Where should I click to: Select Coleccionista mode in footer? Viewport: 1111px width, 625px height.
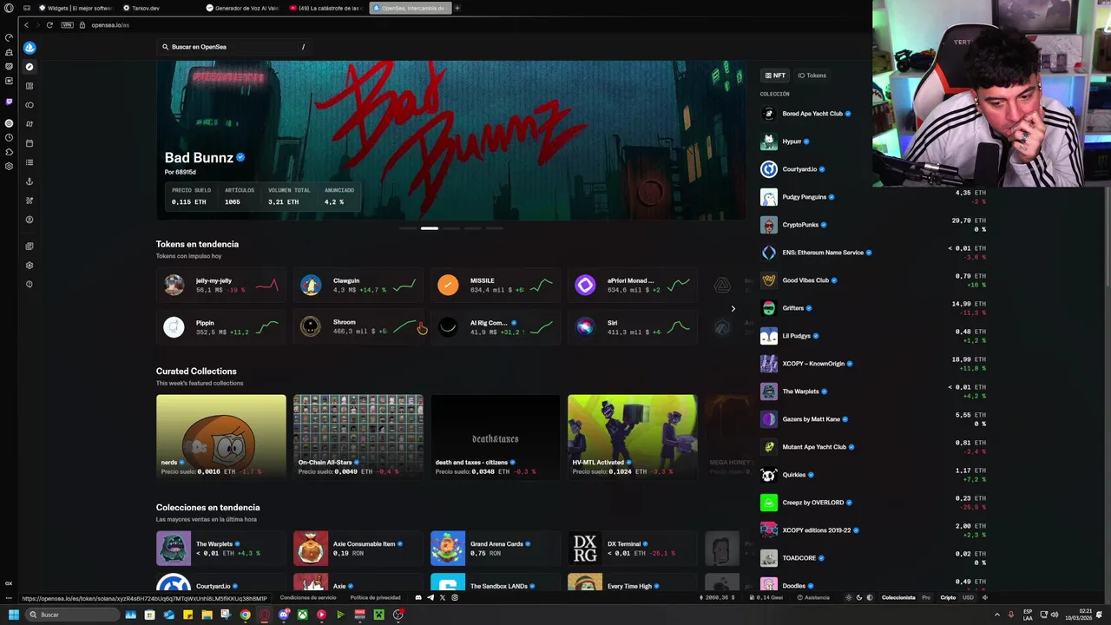pyautogui.click(x=898, y=597)
